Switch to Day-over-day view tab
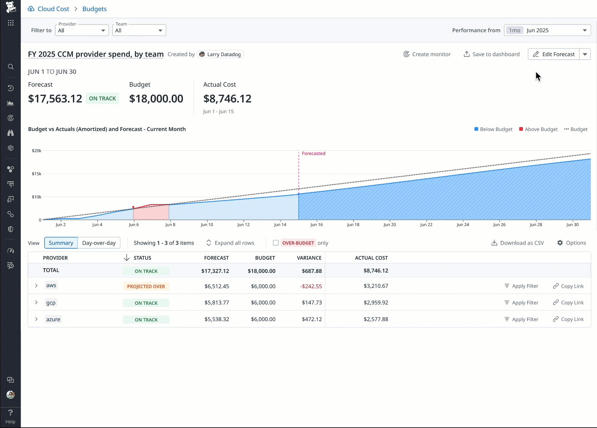Viewport: 597px width, 428px height. click(x=99, y=243)
